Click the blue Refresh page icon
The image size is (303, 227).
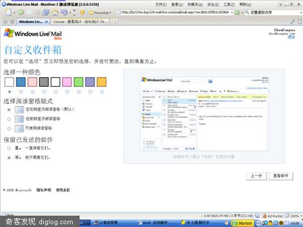click(x=46, y=12)
